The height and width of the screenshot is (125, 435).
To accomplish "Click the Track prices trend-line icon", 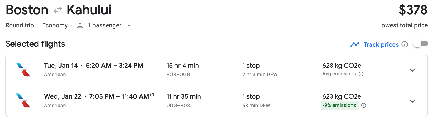I will pyautogui.click(x=354, y=44).
